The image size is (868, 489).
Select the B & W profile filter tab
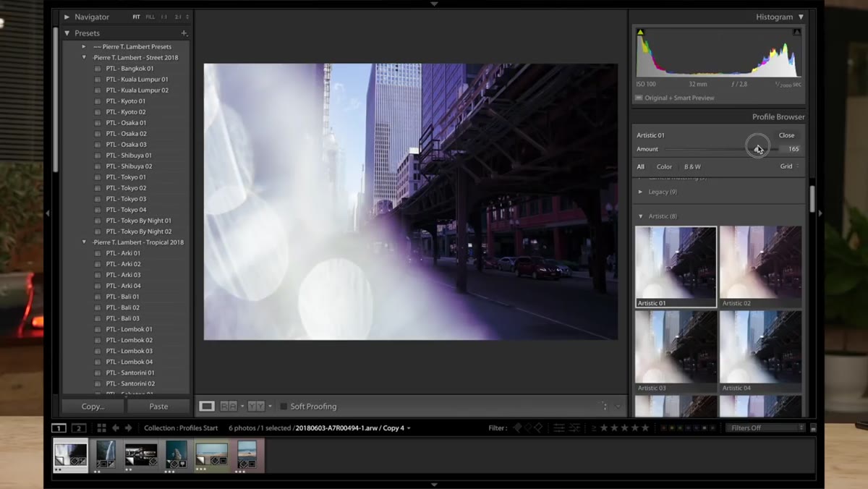[692, 167]
